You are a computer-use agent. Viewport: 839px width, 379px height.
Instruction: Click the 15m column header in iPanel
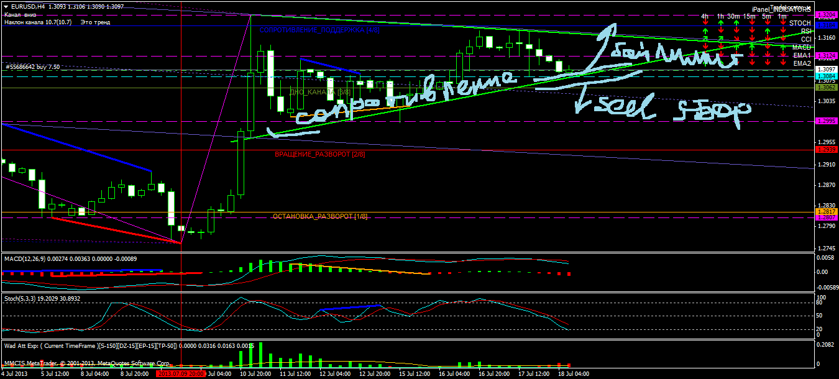(750, 16)
